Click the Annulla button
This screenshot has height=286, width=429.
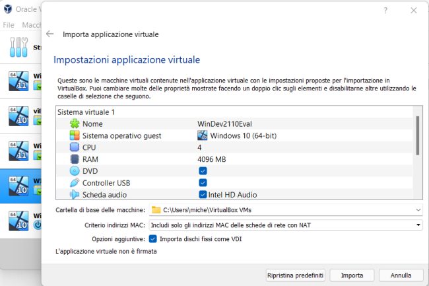[401, 275]
